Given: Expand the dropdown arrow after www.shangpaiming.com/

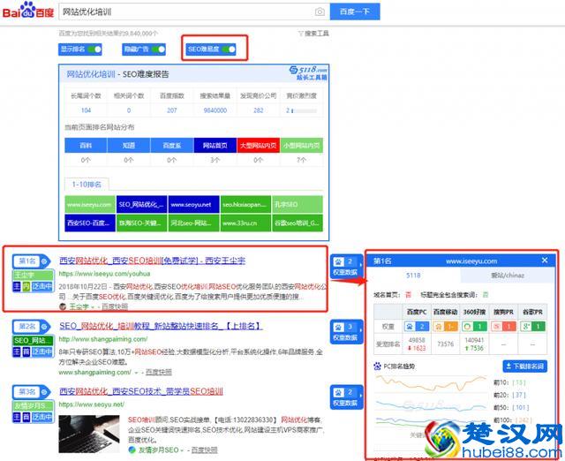Looking at the screenshot, I should (136, 373).
